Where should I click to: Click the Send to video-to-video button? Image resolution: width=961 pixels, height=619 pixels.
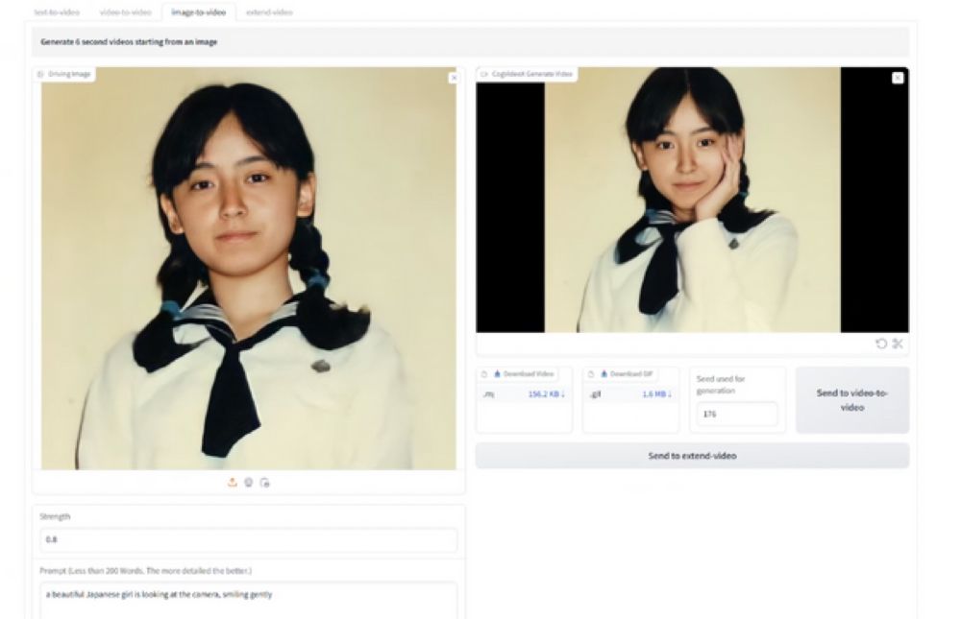point(852,400)
